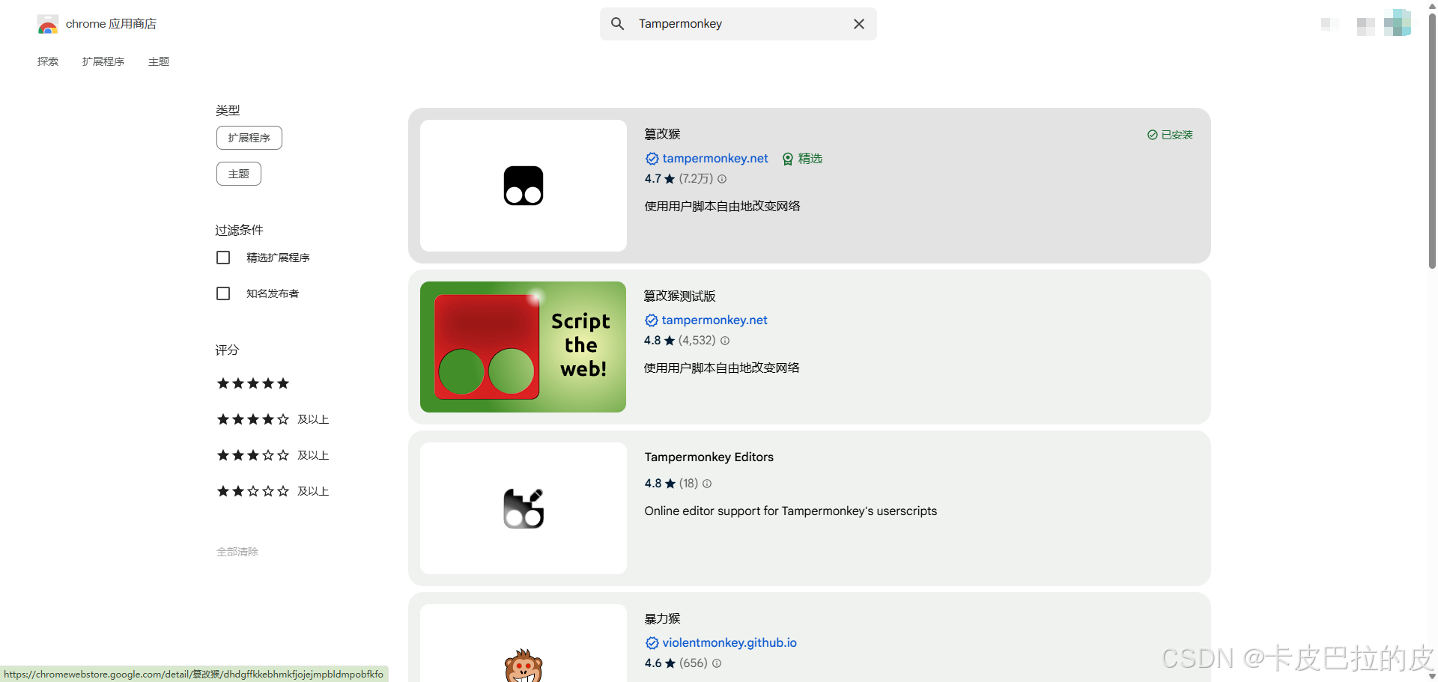Visit the violentmonkey.github.io link
Viewport: 1438px width, 682px height.
(729, 643)
